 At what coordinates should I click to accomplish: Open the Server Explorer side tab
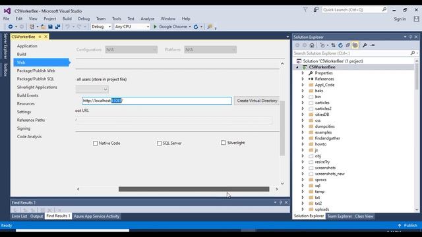5,46
